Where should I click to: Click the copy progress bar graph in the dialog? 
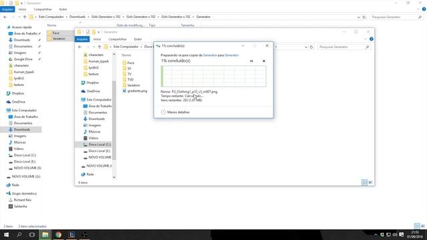coord(213,76)
